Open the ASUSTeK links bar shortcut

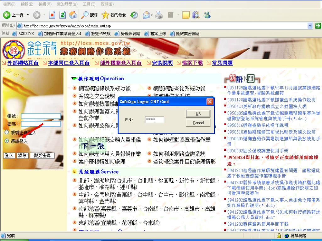23,34
